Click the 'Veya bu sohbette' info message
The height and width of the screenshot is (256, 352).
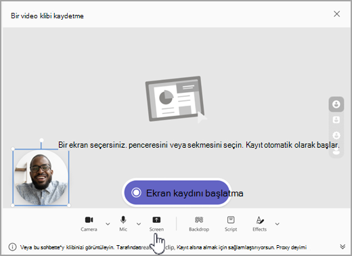pos(163,247)
